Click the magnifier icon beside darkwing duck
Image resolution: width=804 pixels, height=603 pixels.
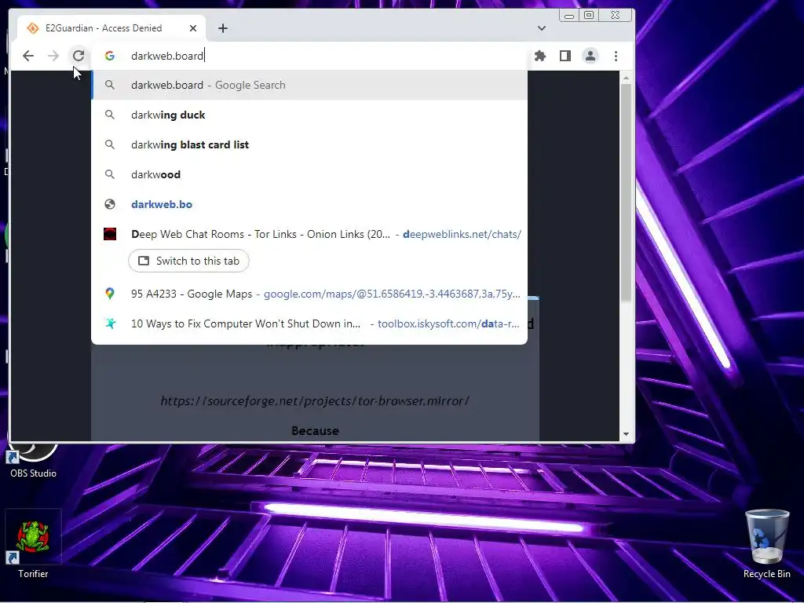click(x=110, y=115)
